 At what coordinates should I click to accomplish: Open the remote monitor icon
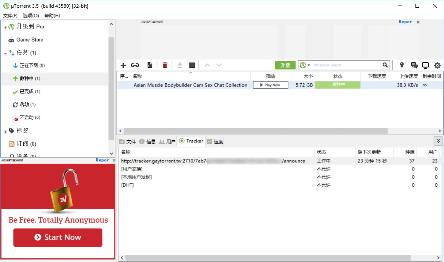(x=425, y=65)
